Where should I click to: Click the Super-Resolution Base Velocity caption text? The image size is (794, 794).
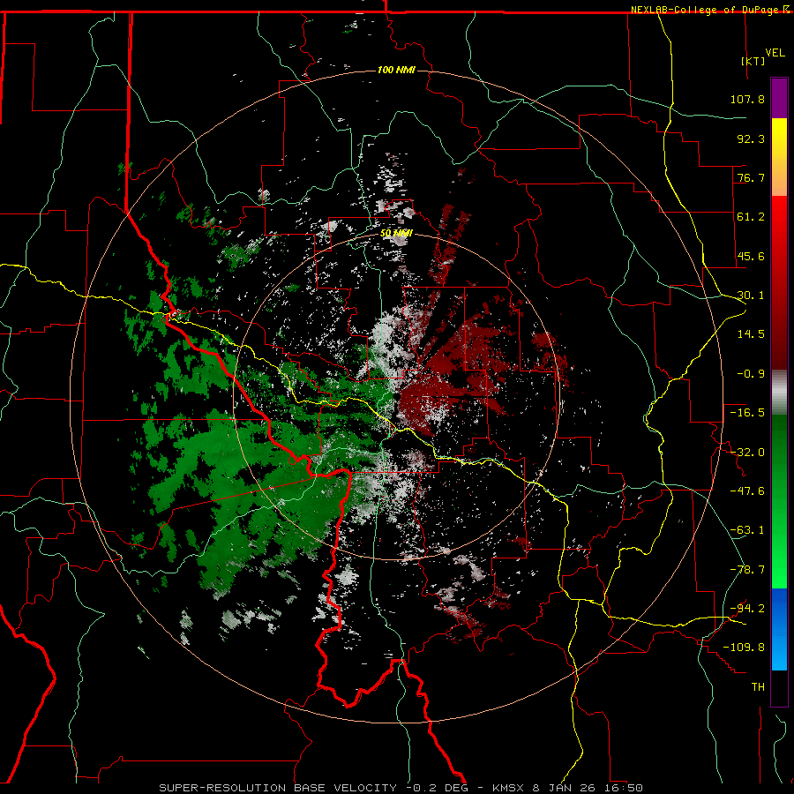pos(401,788)
